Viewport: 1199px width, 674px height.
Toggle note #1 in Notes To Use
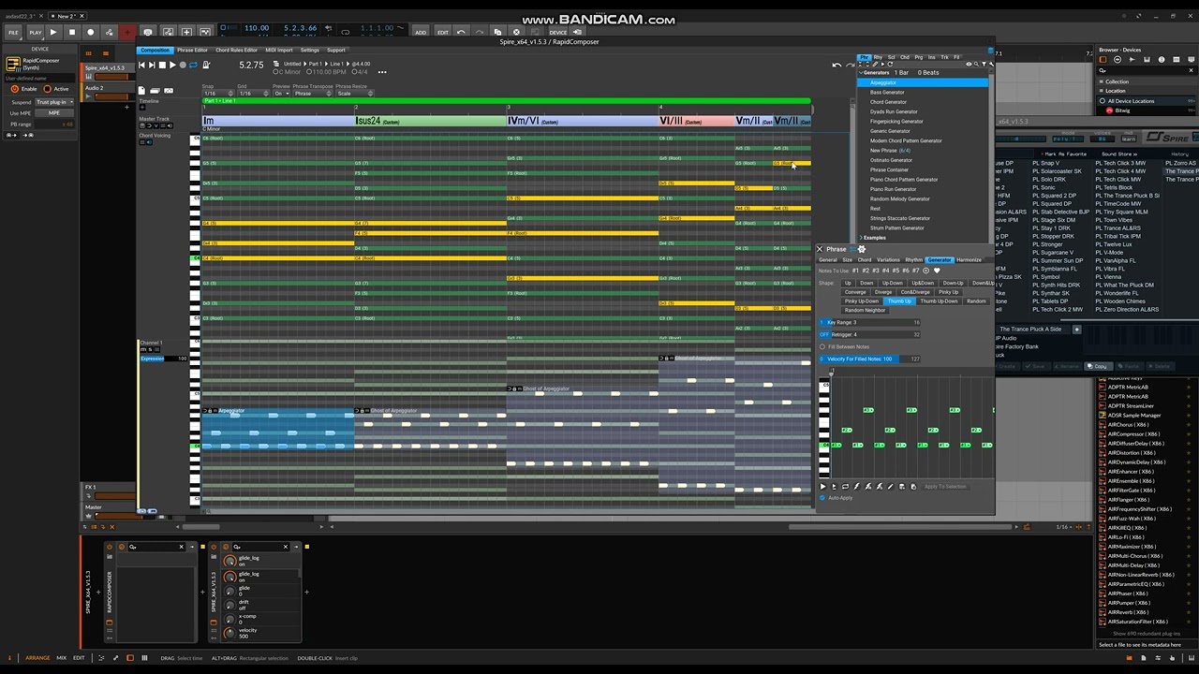855,271
